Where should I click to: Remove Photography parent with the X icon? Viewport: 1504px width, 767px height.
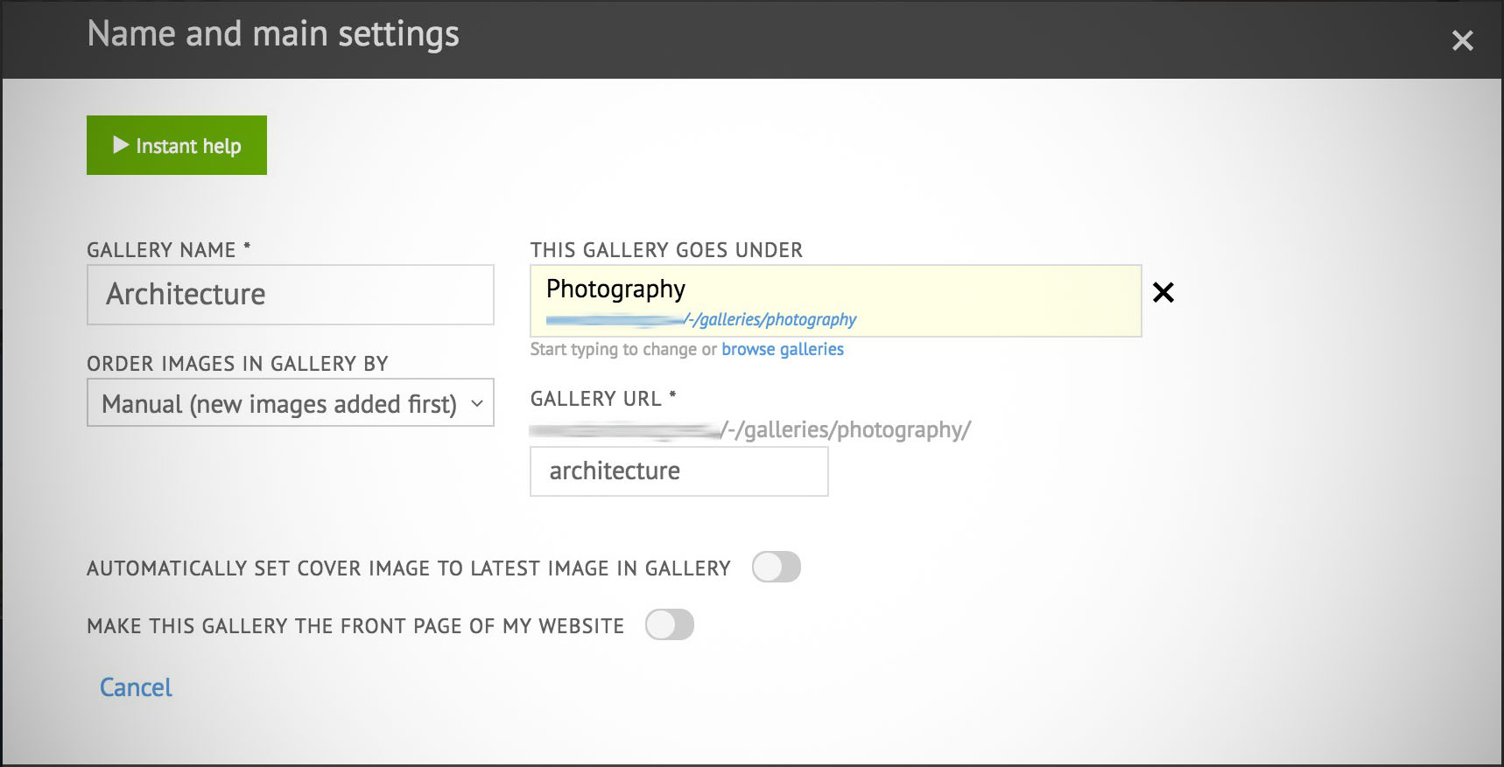pos(1163,292)
